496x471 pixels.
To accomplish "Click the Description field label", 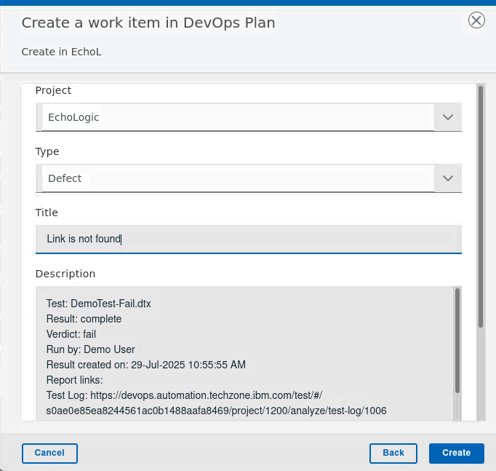I will tap(65, 274).
